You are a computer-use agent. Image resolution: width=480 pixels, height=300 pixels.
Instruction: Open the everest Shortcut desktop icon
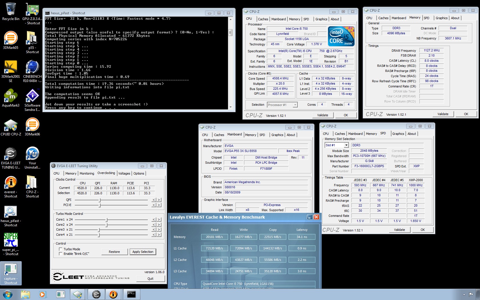point(11,186)
